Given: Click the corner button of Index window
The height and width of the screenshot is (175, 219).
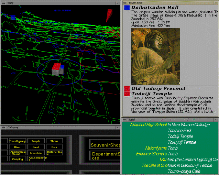Looking at the screenshot, I should [216, 120].
